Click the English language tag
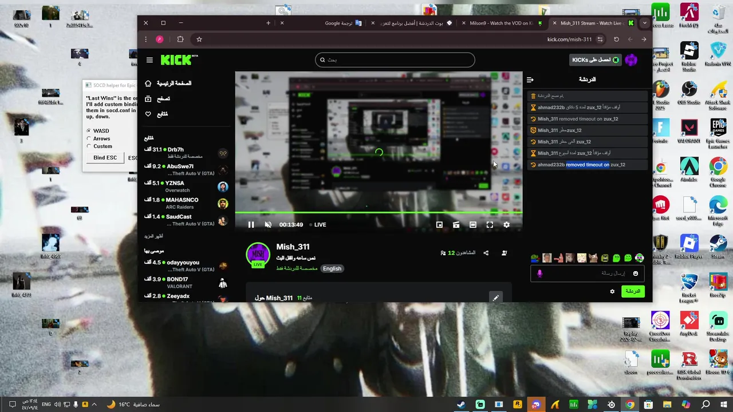The width and height of the screenshot is (733, 412). (x=332, y=269)
